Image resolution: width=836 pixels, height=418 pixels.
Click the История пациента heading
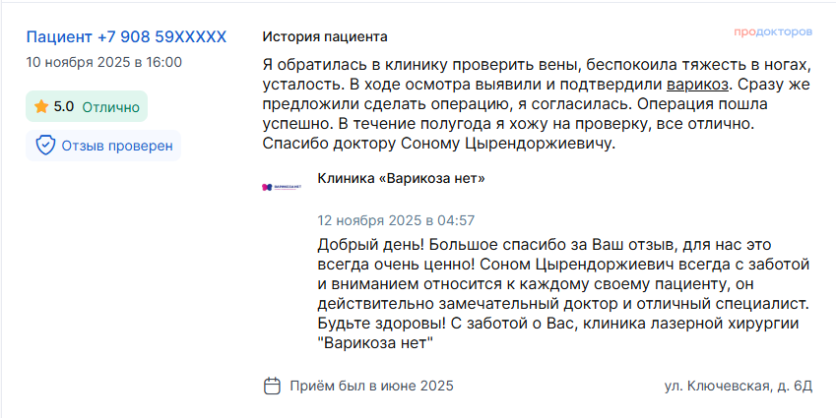[x=325, y=36]
